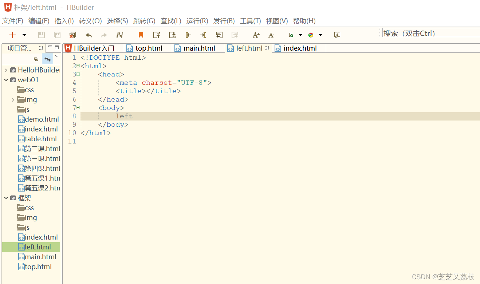
Task: Open the dropdown next to the Chrome icon
Action: tap(320, 35)
